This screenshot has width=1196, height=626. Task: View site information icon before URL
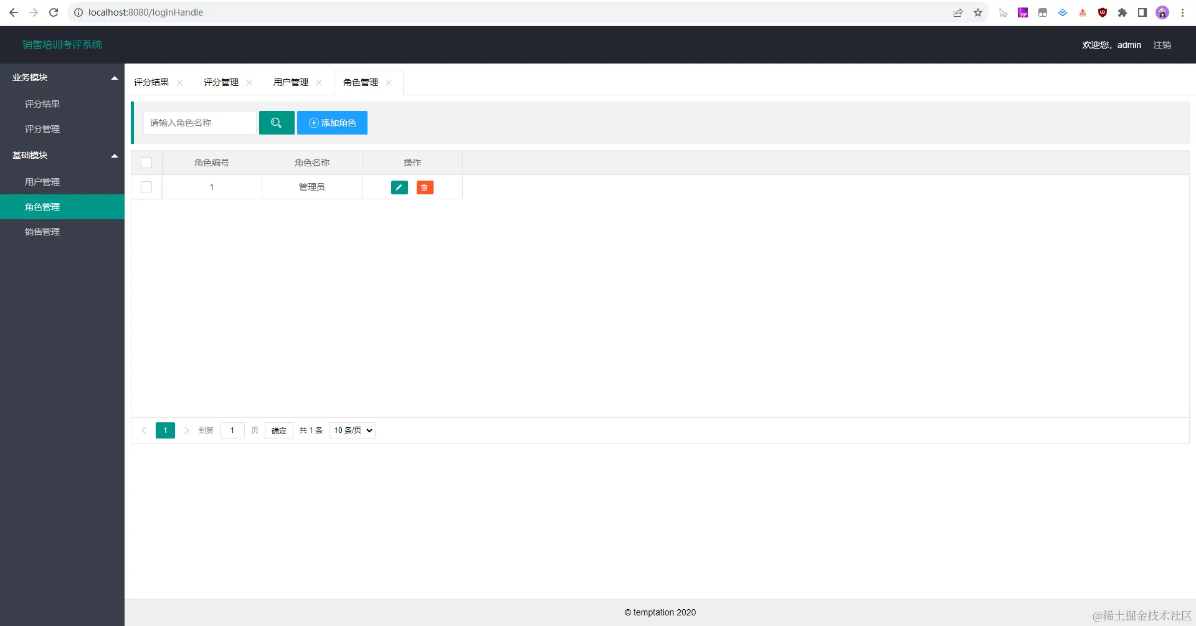pyautogui.click(x=78, y=12)
